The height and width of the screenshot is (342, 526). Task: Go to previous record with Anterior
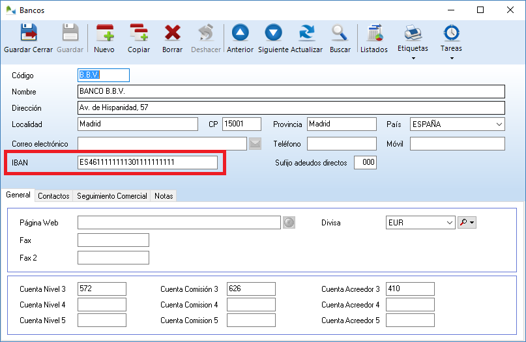[x=240, y=34]
